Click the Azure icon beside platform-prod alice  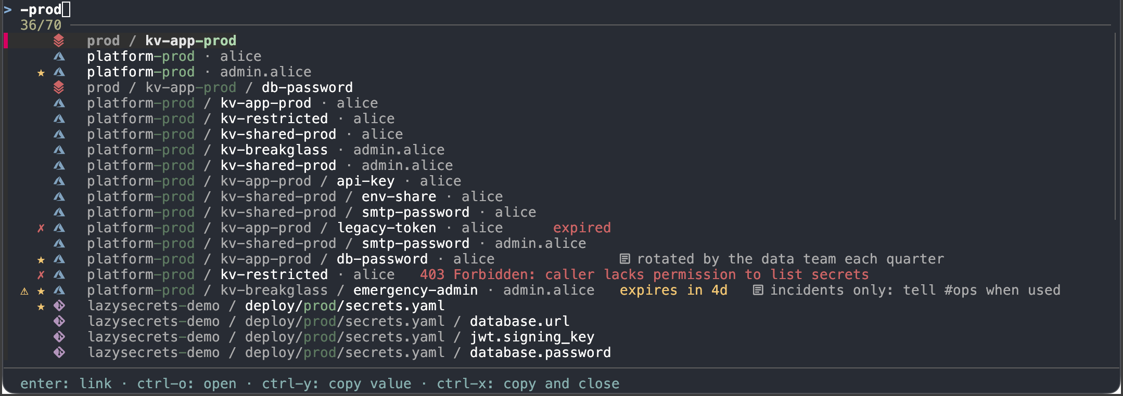click(x=59, y=56)
